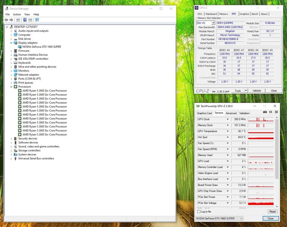Click the PCIe Slot Voltage red graph
This screenshot has width=287, height=227.
click(261, 203)
